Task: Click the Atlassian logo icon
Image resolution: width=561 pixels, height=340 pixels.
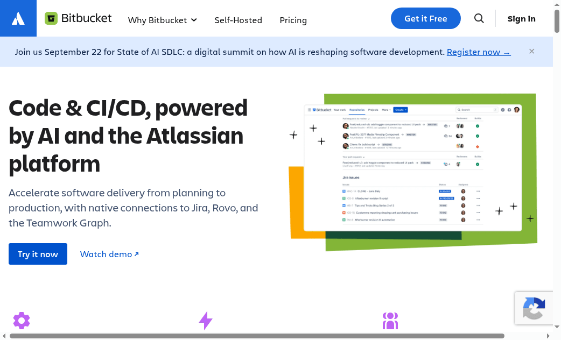Action: (18, 18)
